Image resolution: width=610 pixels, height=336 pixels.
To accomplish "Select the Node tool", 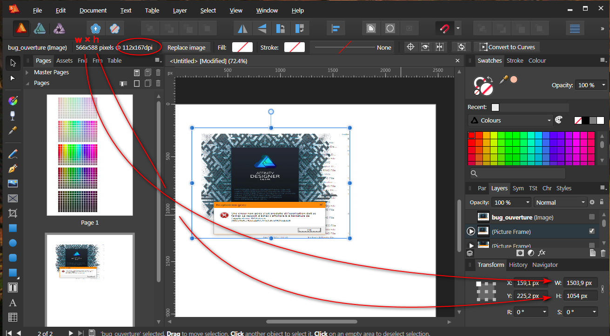I will pyautogui.click(x=13, y=78).
